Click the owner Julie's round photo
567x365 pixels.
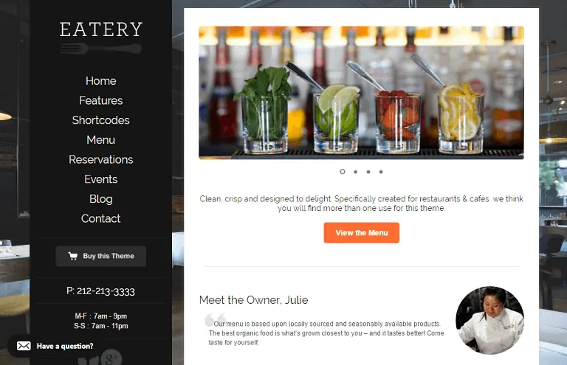pyautogui.click(x=489, y=320)
